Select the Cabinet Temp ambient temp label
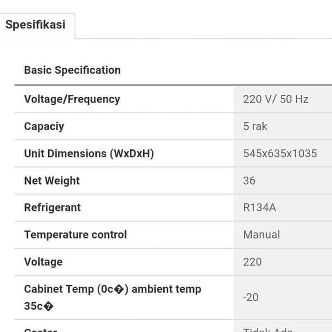Image resolution: width=332 pixels, height=332 pixels. (112, 297)
